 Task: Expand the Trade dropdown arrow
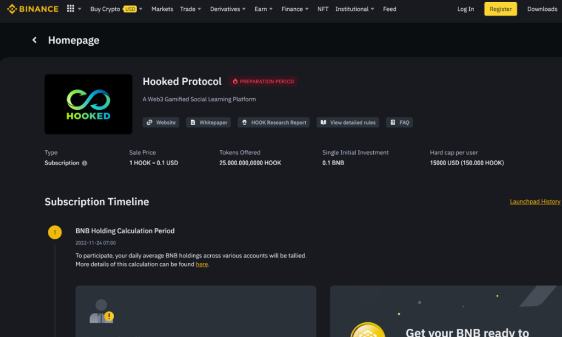point(200,9)
